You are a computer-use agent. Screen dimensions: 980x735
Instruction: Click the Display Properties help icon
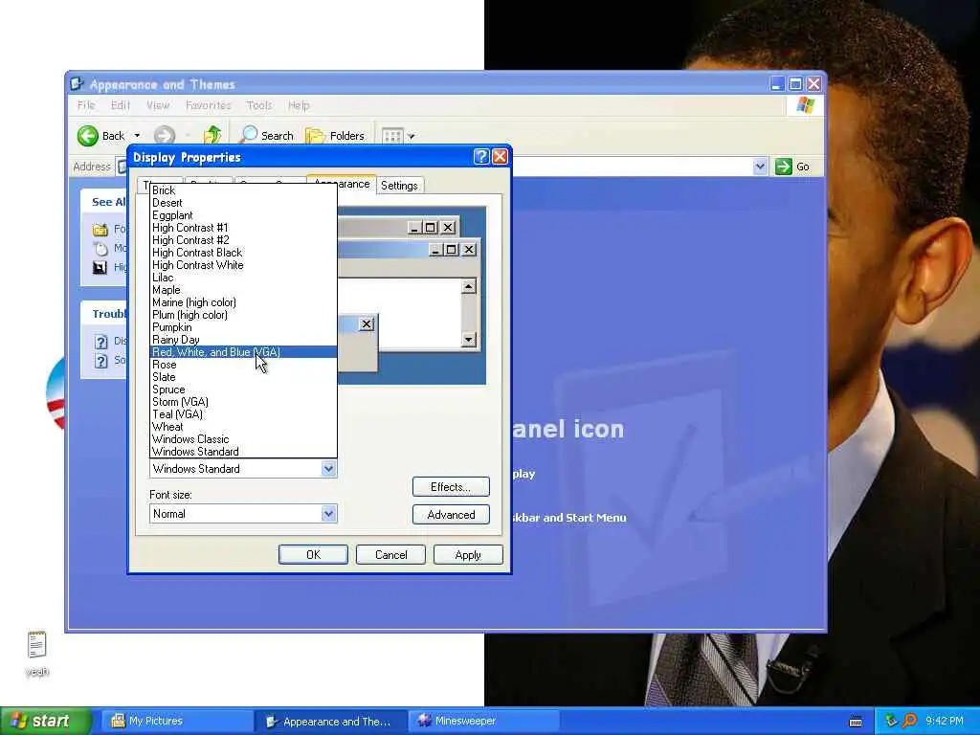tap(481, 156)
